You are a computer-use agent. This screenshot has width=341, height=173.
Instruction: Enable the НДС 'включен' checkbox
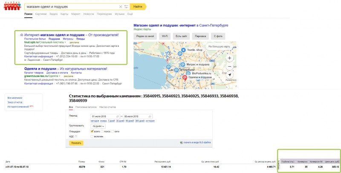(92, 137)
